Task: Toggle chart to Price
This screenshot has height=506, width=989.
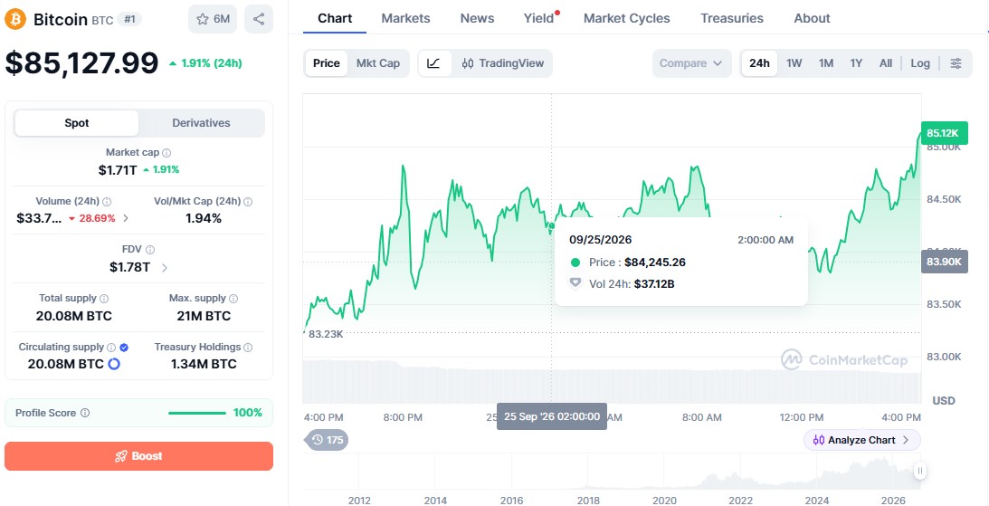Action: pyautogui.click(x=326, y=63)
